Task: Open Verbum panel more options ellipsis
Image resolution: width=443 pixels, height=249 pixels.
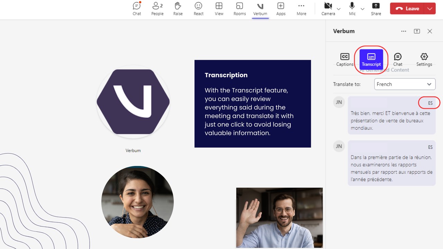Action: [404, 31]
